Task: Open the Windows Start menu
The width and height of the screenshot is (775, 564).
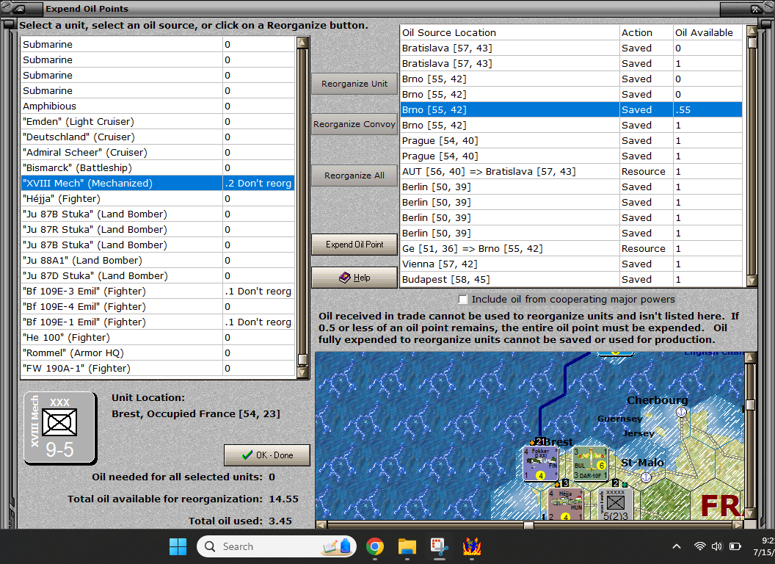Action: pos(178,546)
